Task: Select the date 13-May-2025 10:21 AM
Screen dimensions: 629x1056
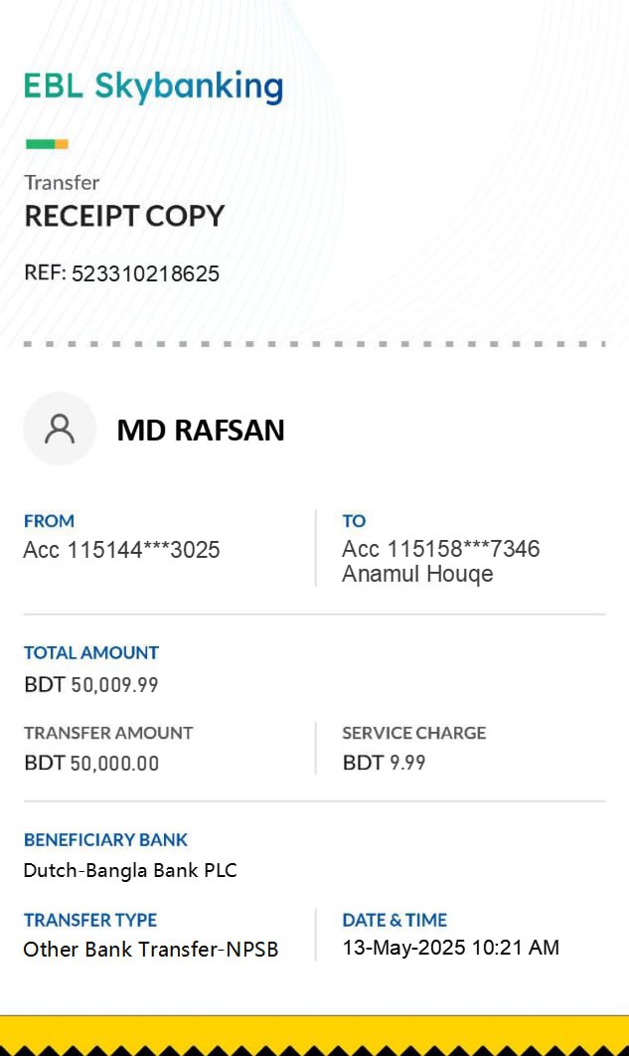Action: [450, 948]
